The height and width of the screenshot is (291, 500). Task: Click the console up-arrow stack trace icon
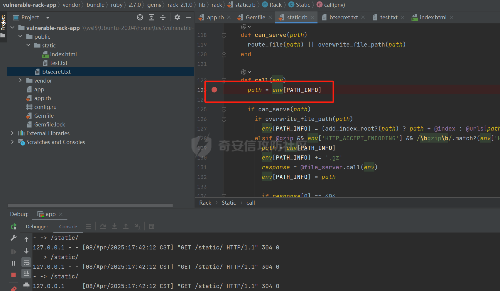(26, 239)
